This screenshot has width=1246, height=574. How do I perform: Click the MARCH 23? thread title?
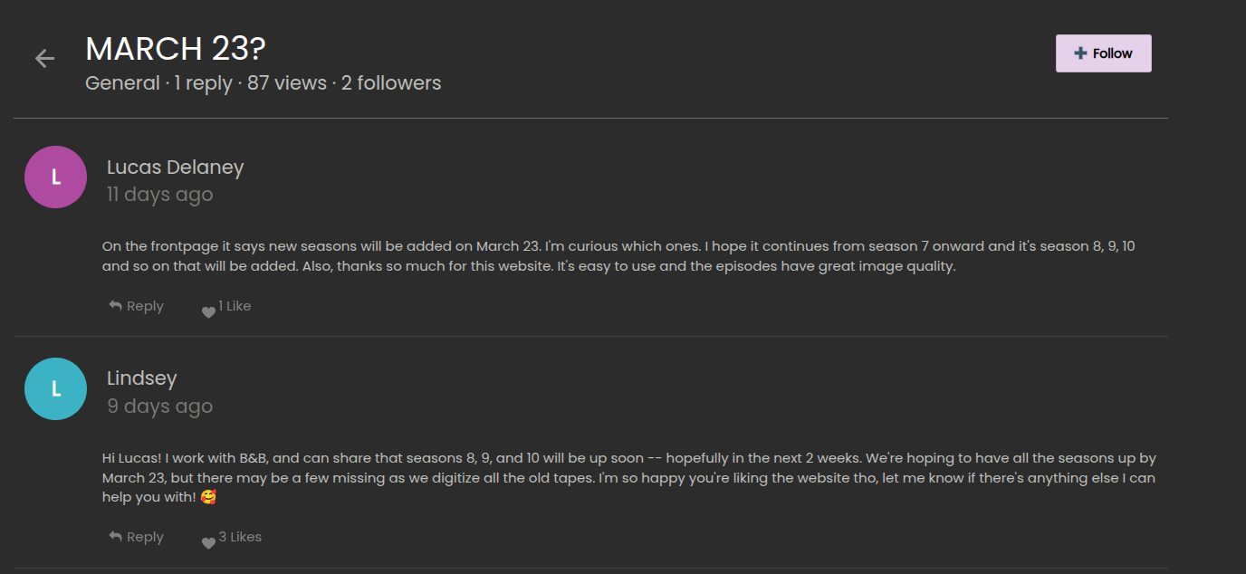[175, 49]
